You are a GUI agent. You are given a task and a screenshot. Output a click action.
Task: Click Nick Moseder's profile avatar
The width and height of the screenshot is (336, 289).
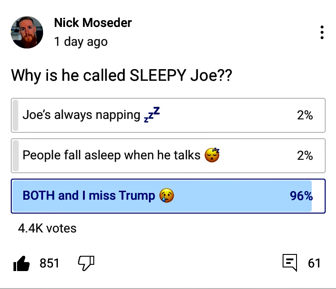point(27,32)
